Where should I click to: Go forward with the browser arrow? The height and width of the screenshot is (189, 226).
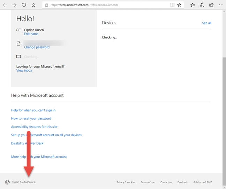coord(14,5)
